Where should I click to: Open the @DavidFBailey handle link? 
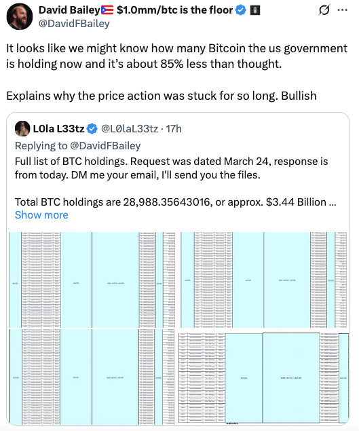click(74, 24)
